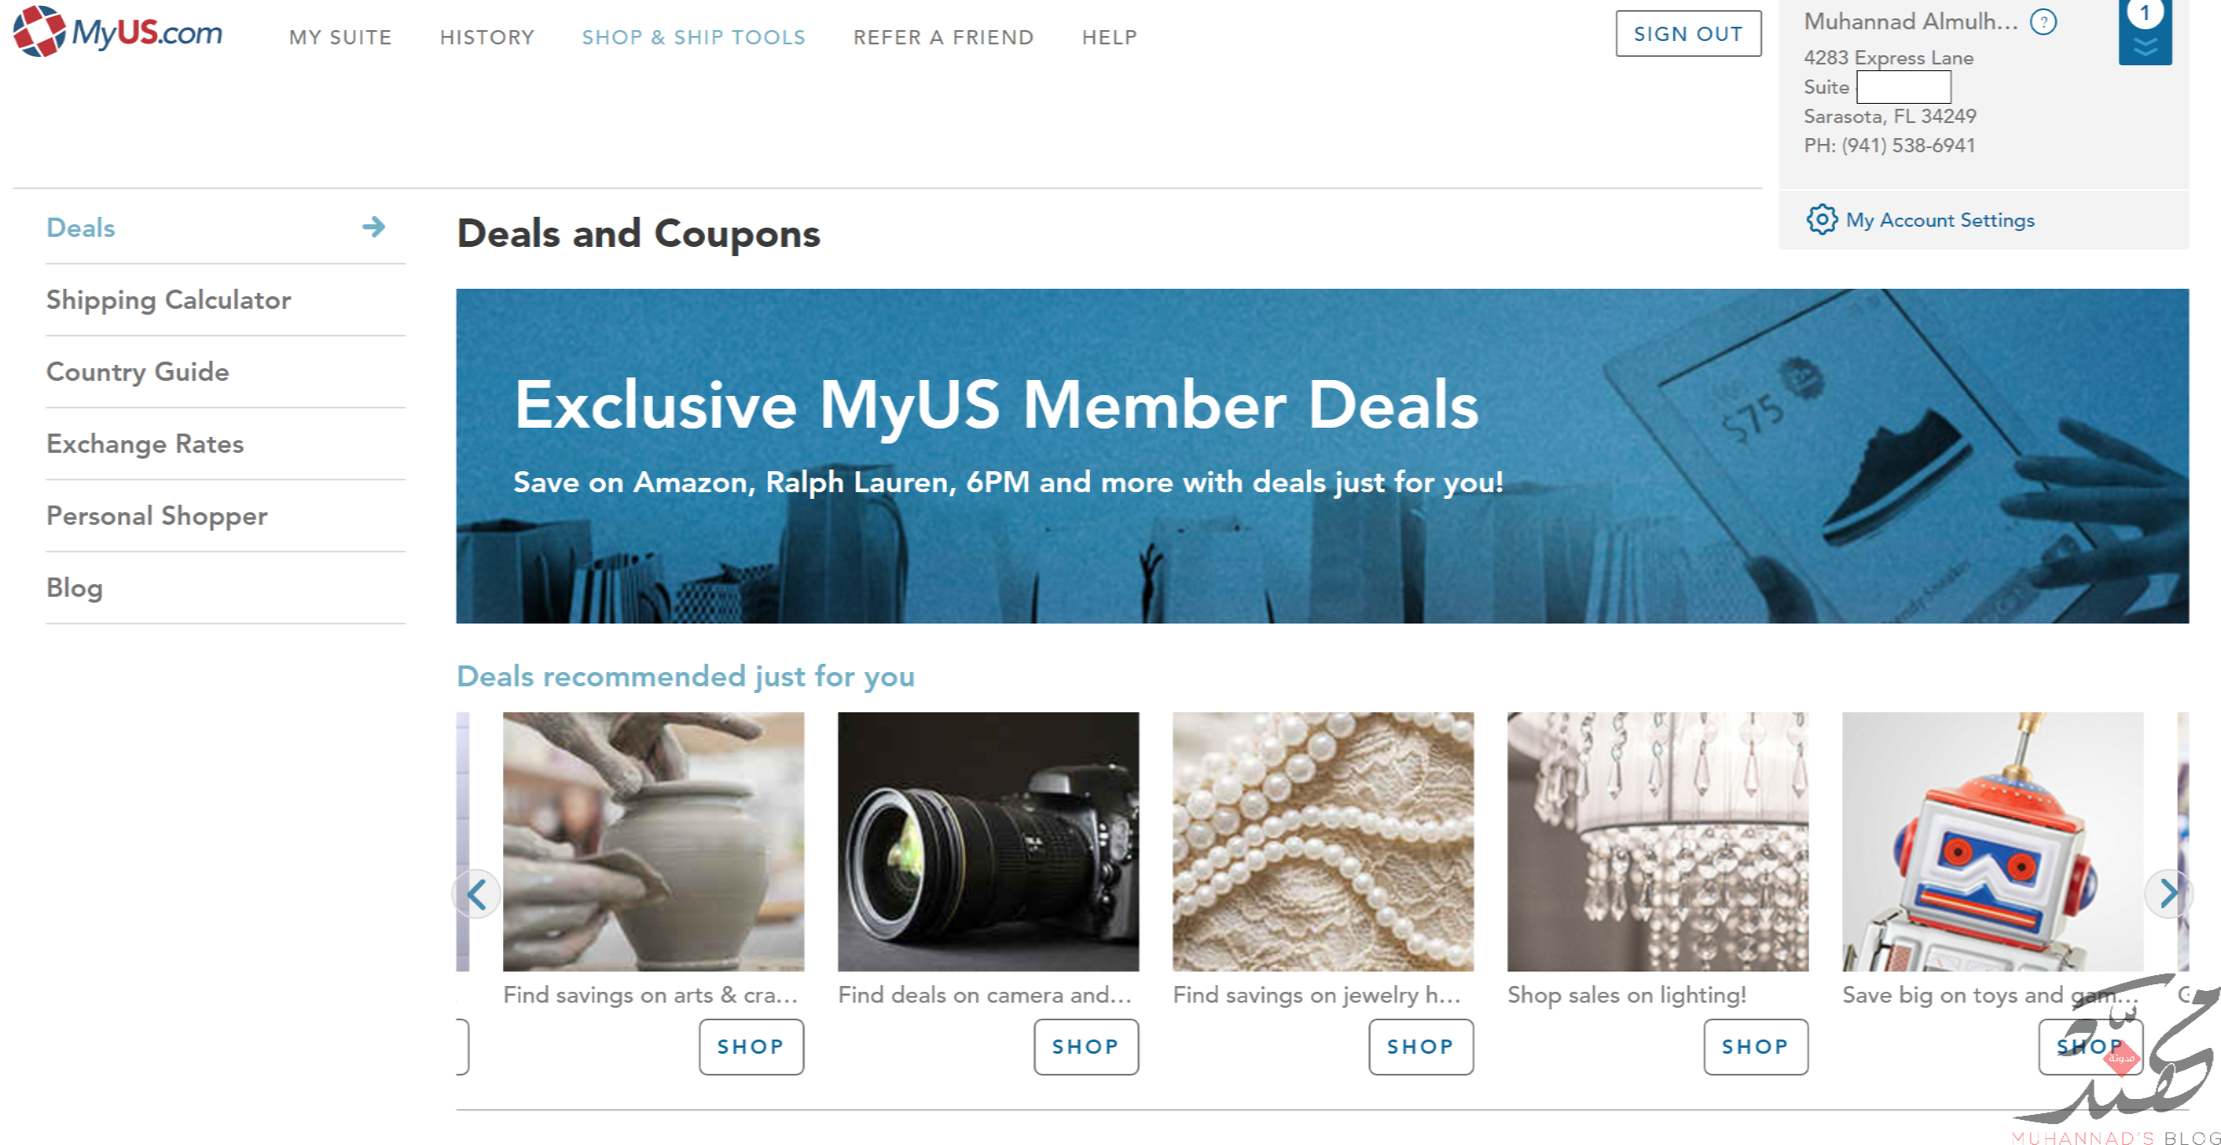Click the MyUS.com logo
2221x1145 pixels.
(x=117, y=32)
